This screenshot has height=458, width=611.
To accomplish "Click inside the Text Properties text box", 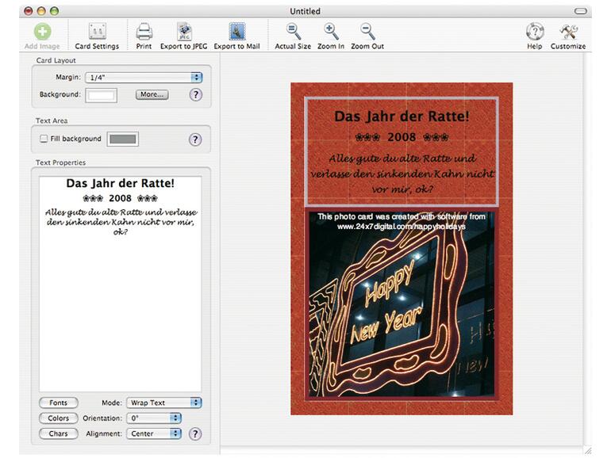I will click(x=120, y=301).
